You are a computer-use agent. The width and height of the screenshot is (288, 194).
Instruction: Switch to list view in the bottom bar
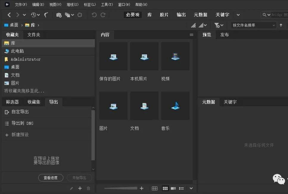point(181,188)
